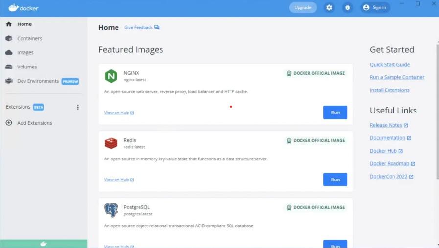This screenshot has width=439, height=248.
Task: Click Docker Hub external link icon
Action: (x=401, y=151)
